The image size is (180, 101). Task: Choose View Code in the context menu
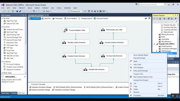pyautogui.click(x=137, y=65)
